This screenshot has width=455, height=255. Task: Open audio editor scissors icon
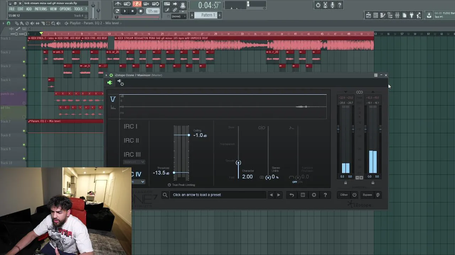pyautogui.click(x=325, y=5)
